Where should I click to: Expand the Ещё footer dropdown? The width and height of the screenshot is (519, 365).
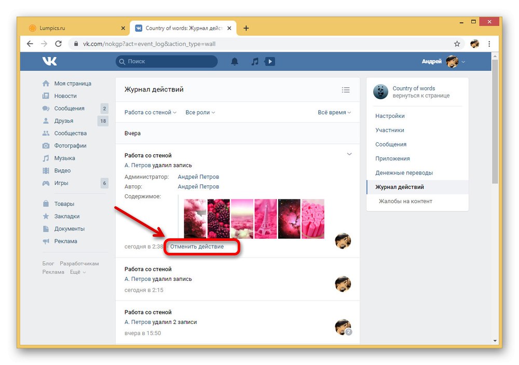click(x=78, y=272)
